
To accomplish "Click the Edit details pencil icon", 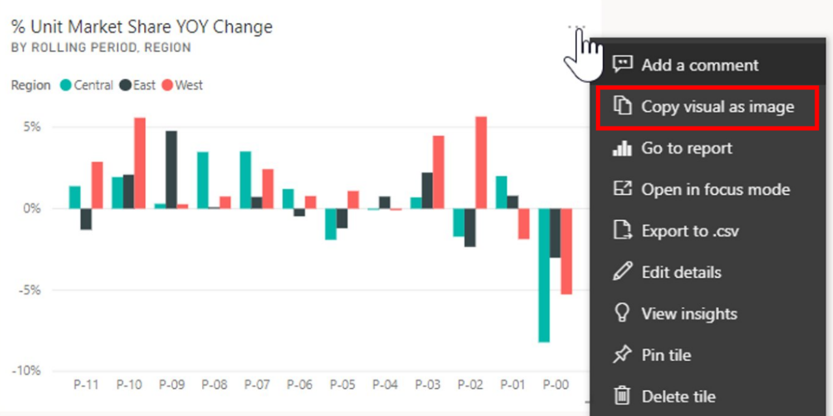I will pyautogui.click(x=622, y=272).
